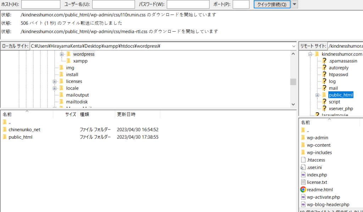Open the quick connect history dropdown arrow
The image size is (363, 212).
(x=295, y=4)
